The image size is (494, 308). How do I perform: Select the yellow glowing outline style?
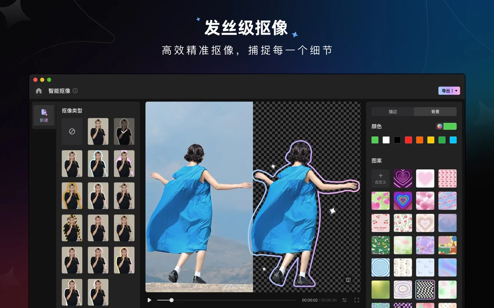[x=124, y=260]
